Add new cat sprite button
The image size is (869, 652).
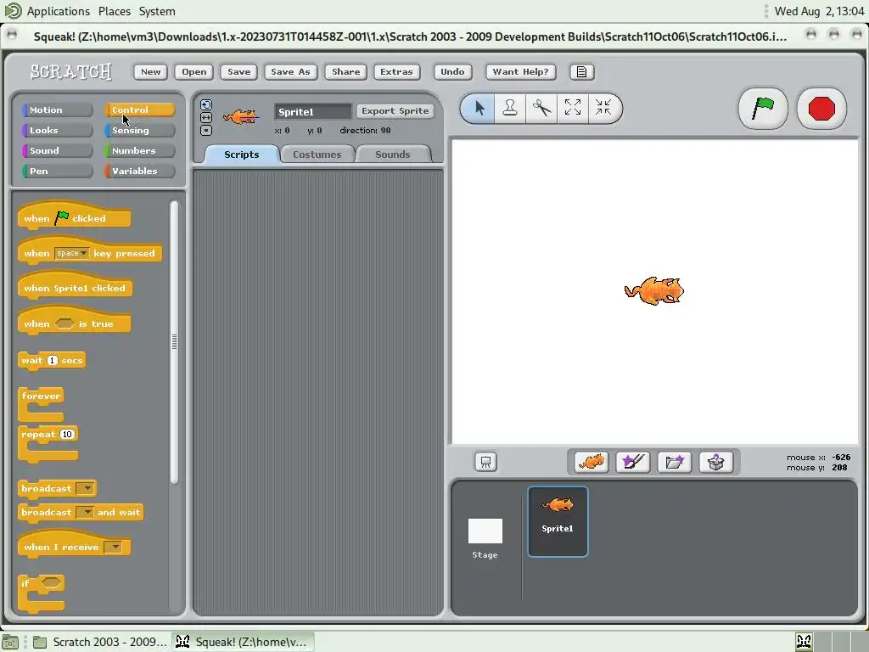click(591, 462)
